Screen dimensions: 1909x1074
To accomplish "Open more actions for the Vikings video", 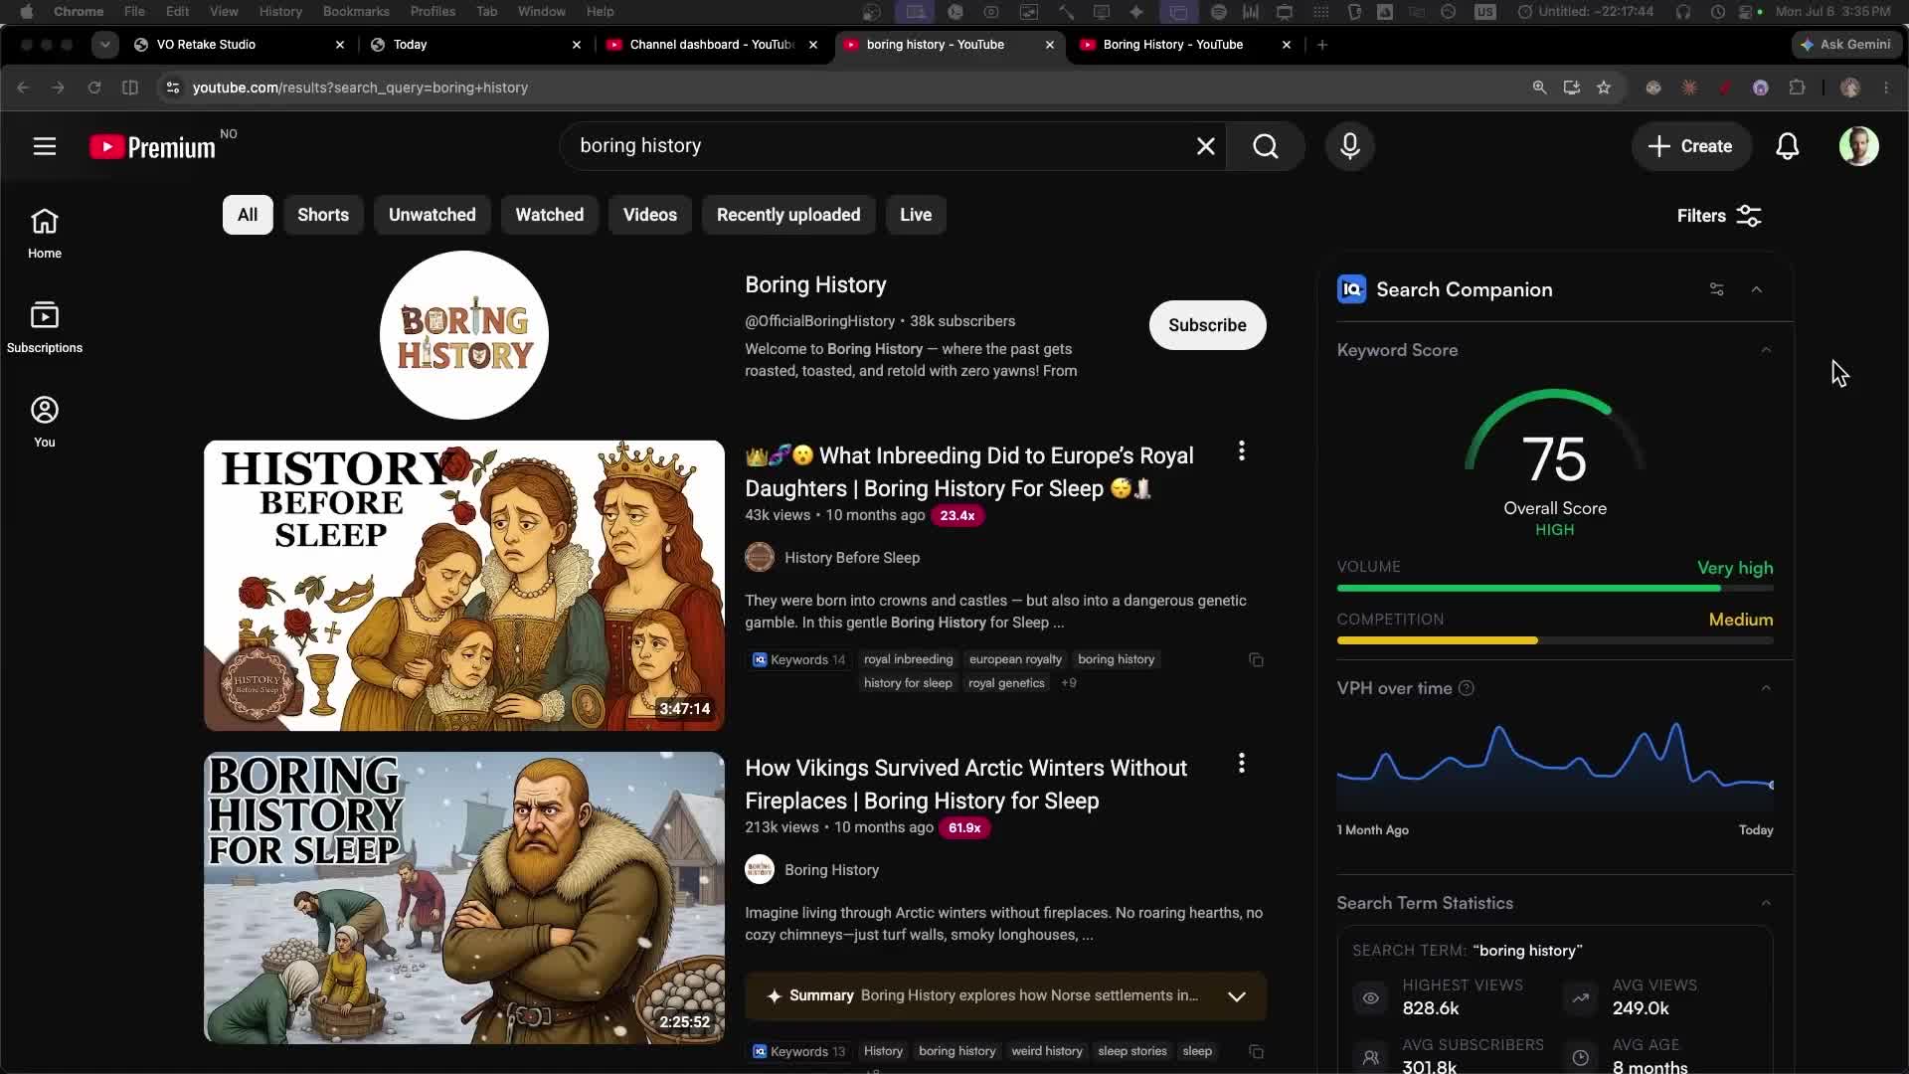I will [1241, 764].
